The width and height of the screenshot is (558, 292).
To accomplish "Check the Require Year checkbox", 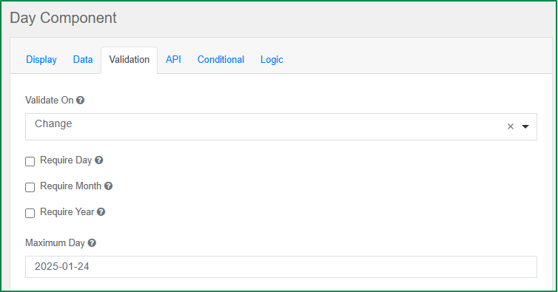I will (x=30, y=214).
